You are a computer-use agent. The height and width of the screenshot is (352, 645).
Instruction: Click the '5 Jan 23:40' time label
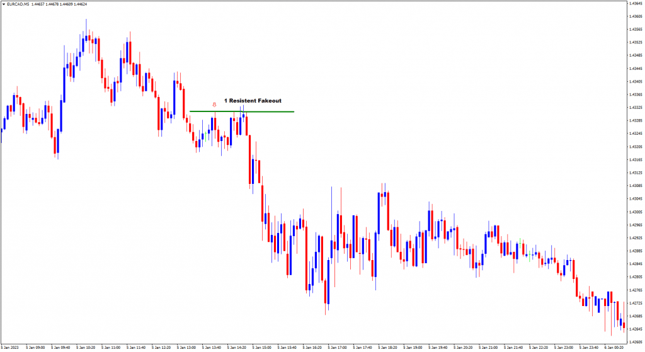pos(589,348)
